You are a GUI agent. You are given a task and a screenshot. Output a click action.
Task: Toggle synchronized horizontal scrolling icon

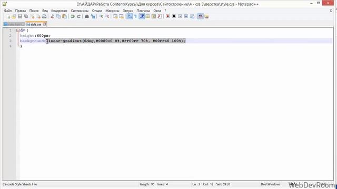point(121,16)
